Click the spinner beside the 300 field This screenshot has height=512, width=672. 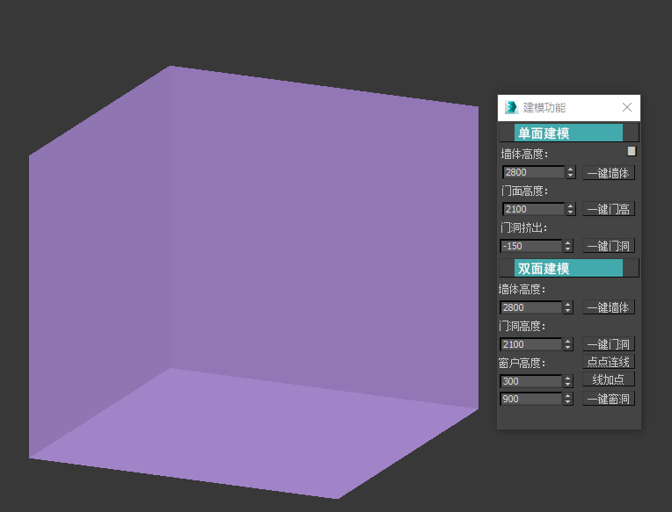click(568, 381)
